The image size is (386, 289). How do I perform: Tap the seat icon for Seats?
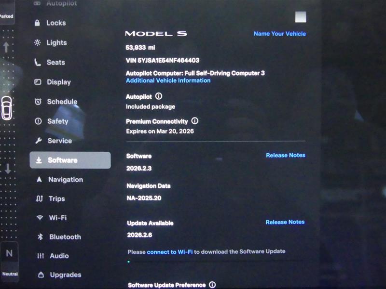(x=37, y=62)
